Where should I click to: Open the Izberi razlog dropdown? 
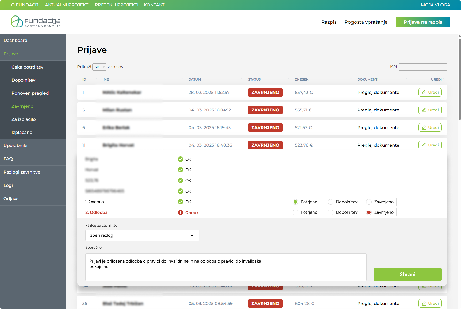[x=142, y=235]
